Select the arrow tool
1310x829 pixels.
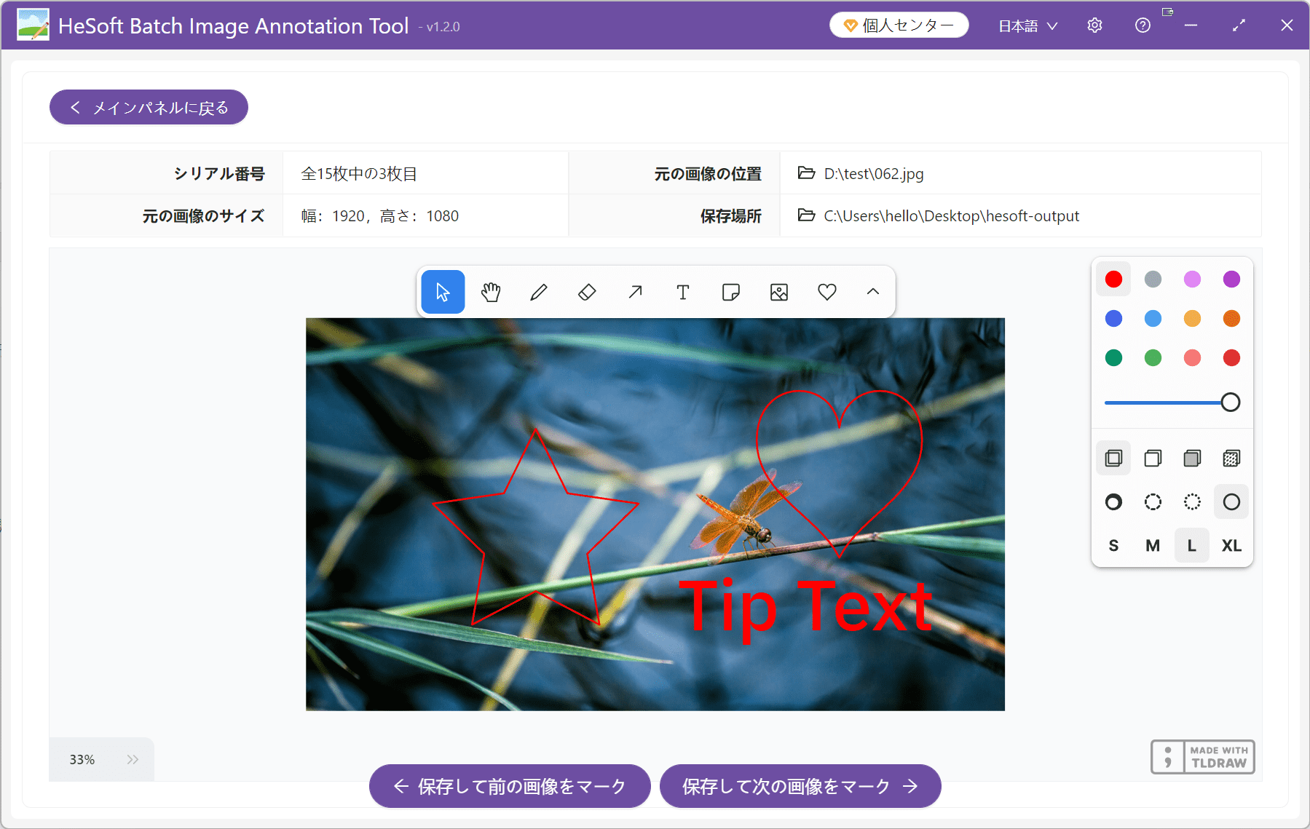point(635,292)
